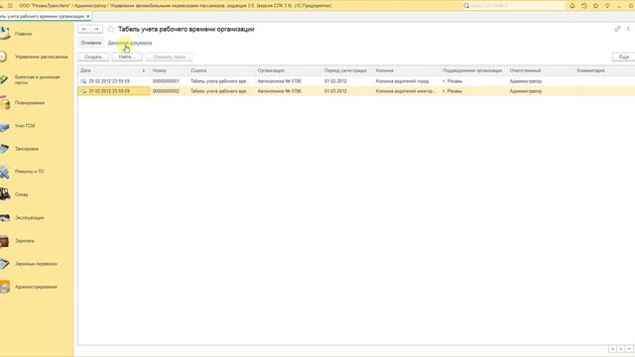This screenshot has height=357, width=635.
Task: Move up one page arrow button
Action: (621, 349)
